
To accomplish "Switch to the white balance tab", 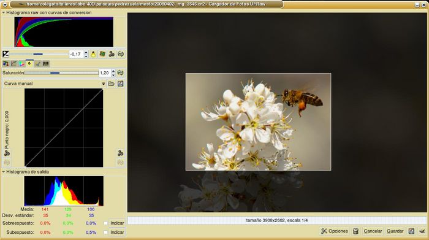I will click(6, 64).
